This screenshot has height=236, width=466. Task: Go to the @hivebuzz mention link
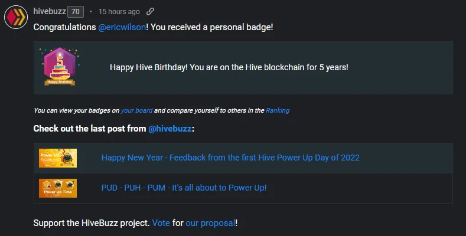pyautogui.click(x=170, y=129)
